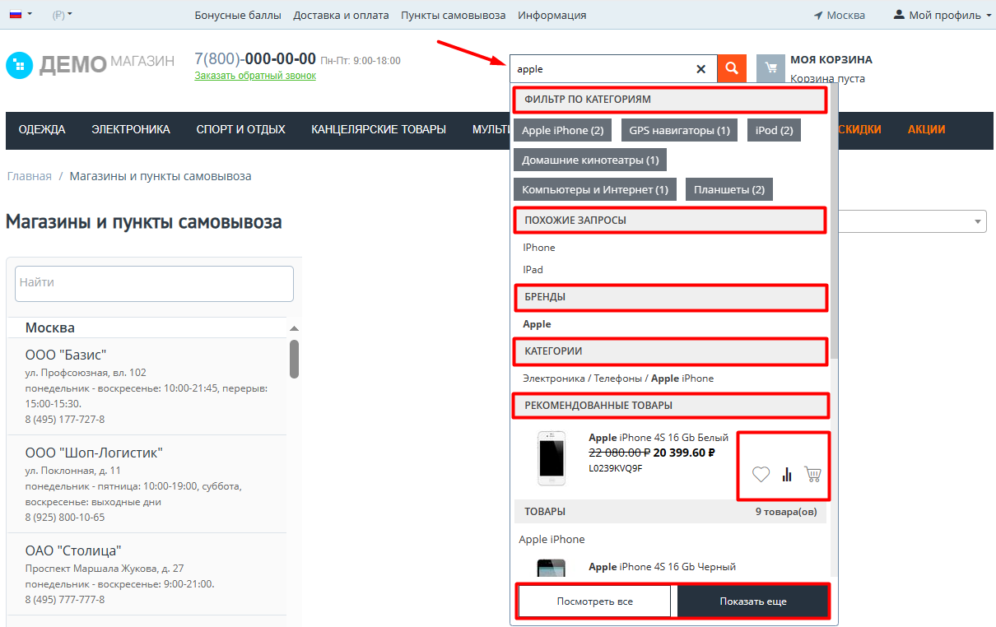Open СПОРТ И ОТДЫХ category
The height and width of the screenshot is (627, 996).
pyautogui.click(x=240, y=129)
